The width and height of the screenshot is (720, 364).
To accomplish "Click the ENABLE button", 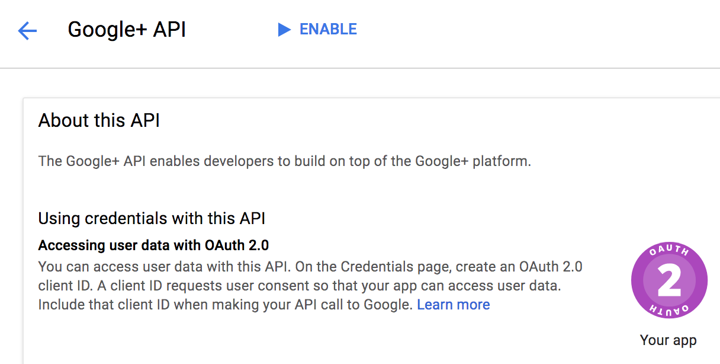I will coord(317,30).
